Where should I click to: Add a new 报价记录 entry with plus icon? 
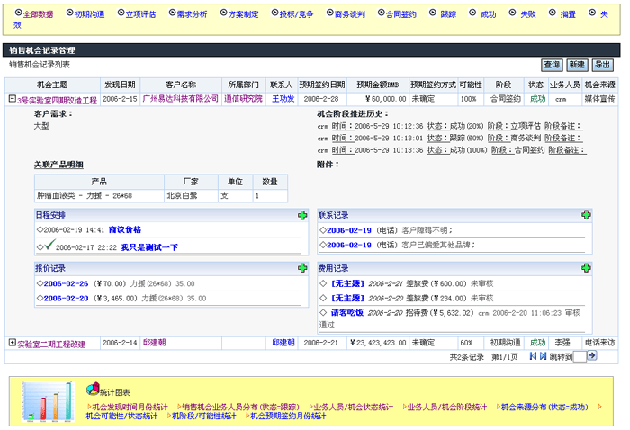[302, 268]
